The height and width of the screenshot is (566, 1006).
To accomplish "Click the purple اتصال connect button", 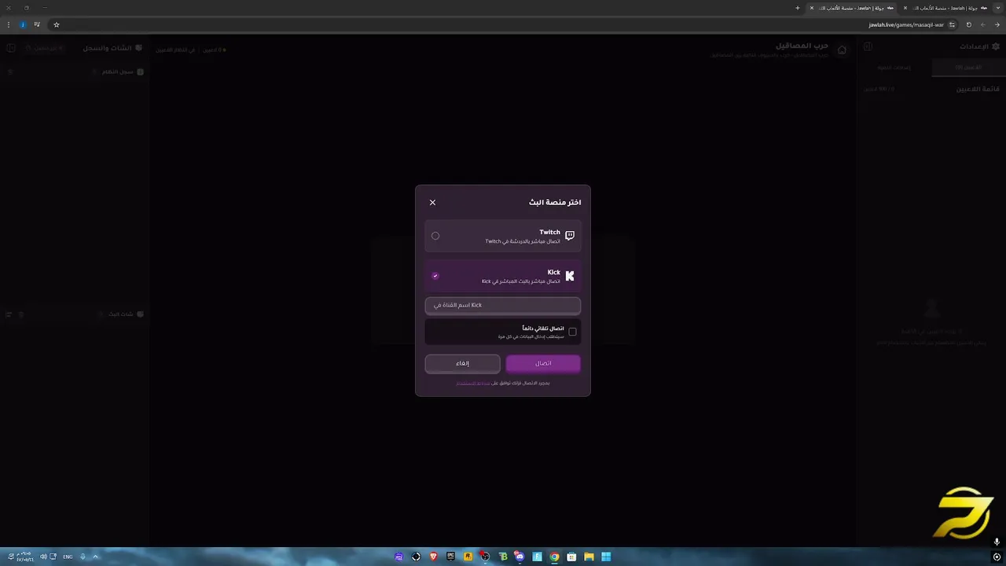I will (543, 363).
